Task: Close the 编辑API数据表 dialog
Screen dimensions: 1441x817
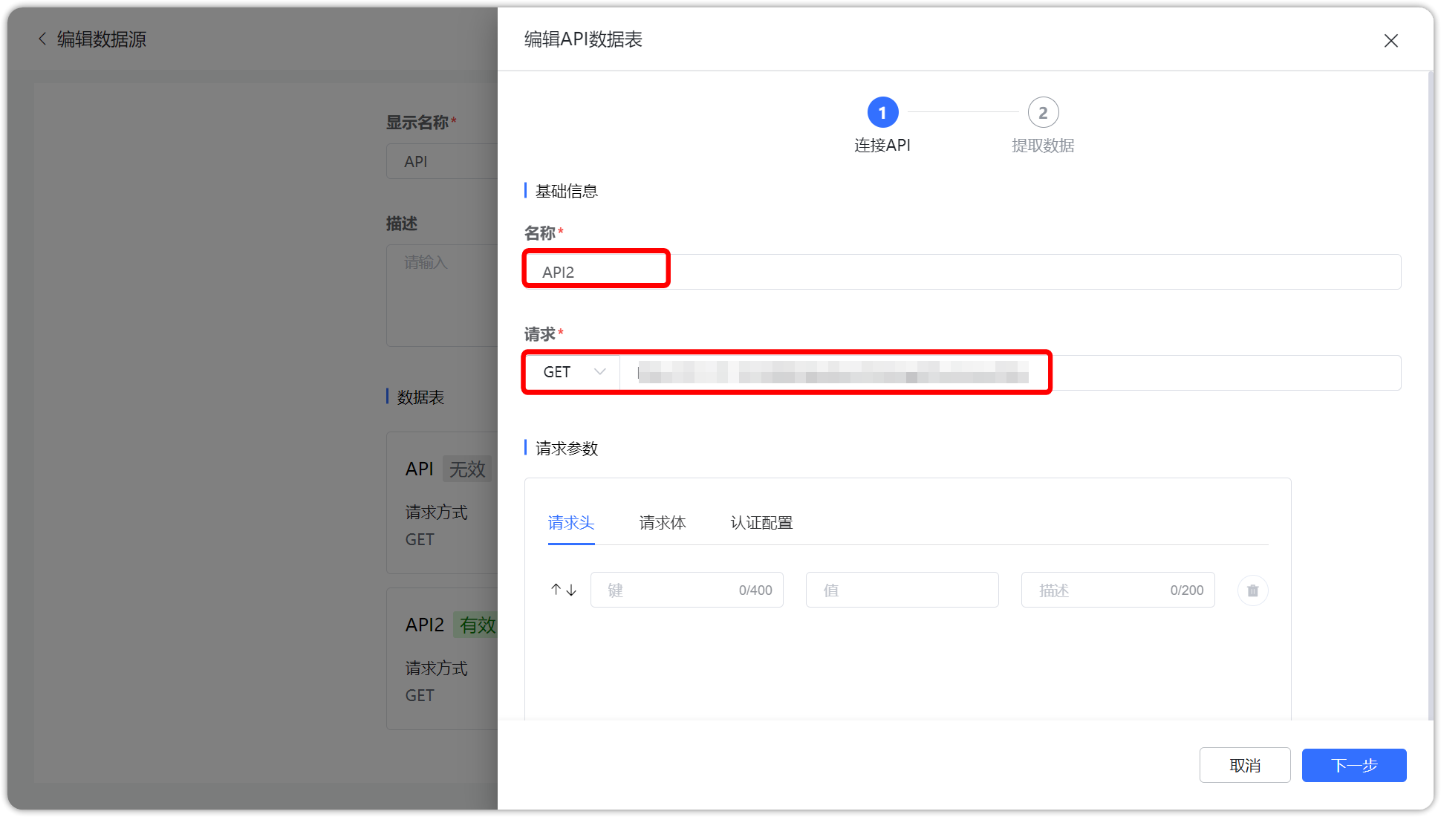Action: coord(1390,41)
